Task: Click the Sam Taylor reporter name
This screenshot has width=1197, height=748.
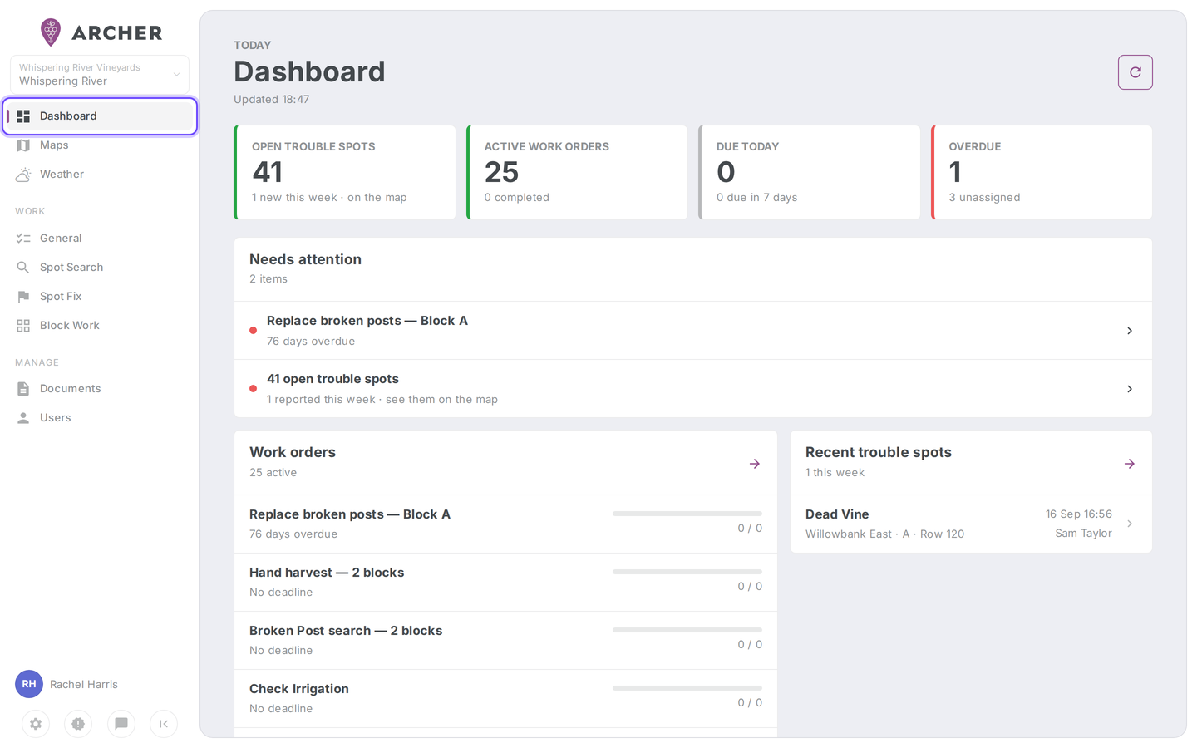Action: pos(1083,534)
